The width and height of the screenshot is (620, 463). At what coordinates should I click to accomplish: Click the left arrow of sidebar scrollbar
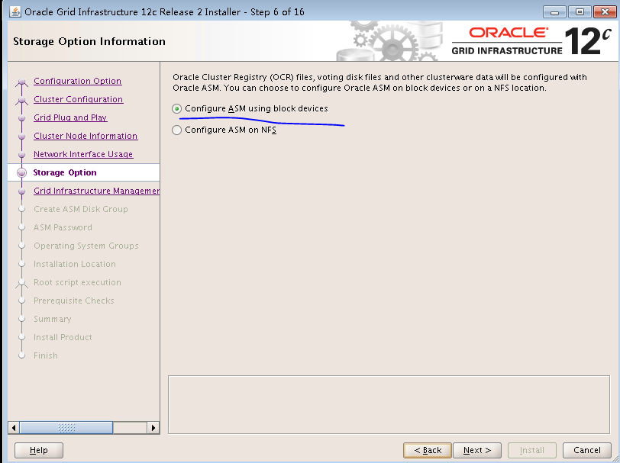pos(14,427)
